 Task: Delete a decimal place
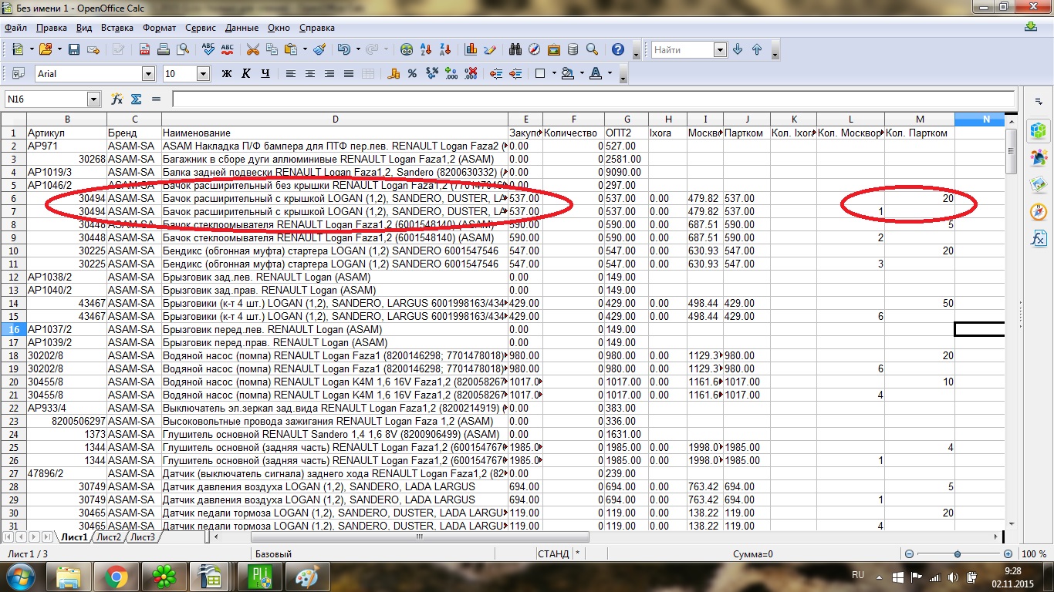(471, 73)
